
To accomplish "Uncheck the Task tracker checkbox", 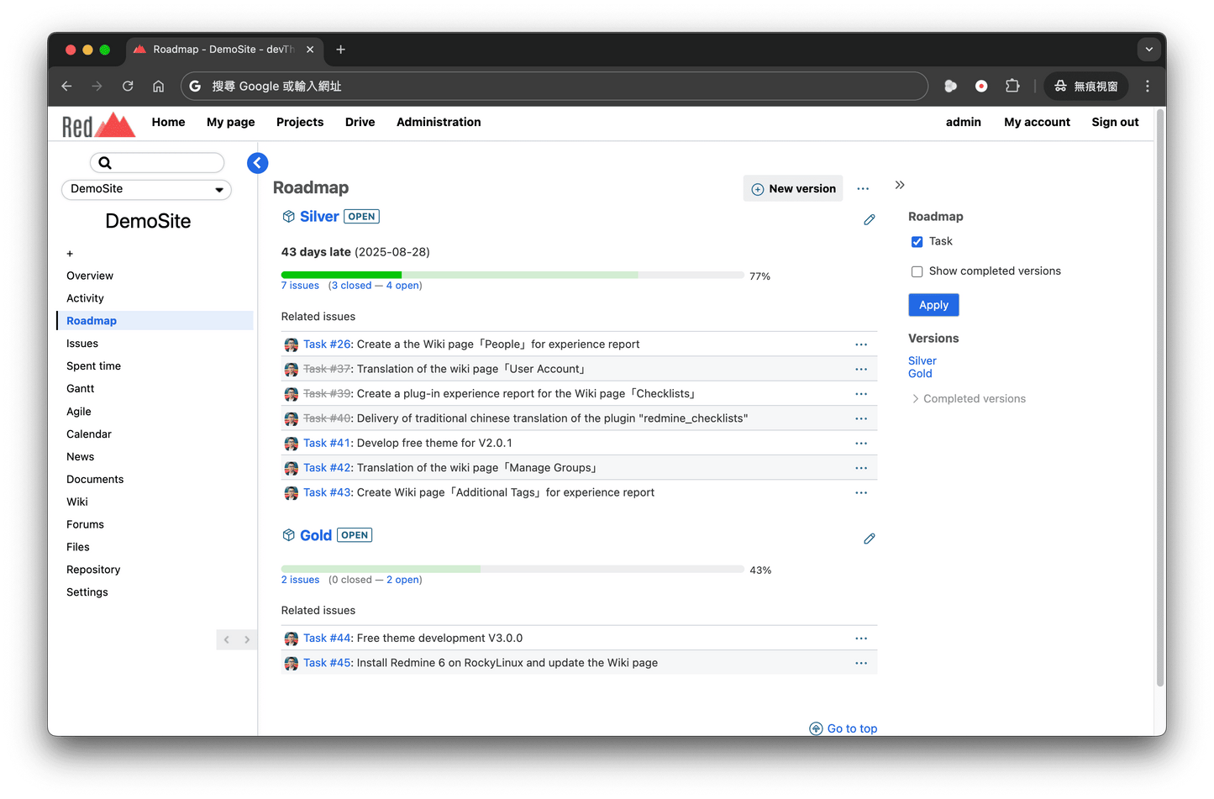I will pyautogui.click(x=917, y=242).
